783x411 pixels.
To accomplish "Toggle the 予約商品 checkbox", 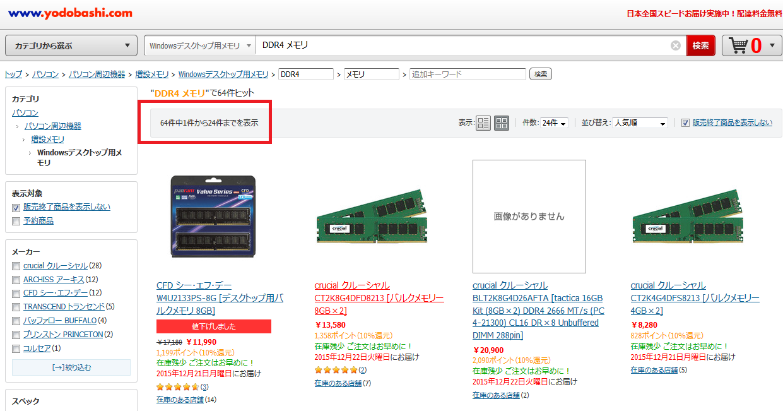I will click(16, 221).
